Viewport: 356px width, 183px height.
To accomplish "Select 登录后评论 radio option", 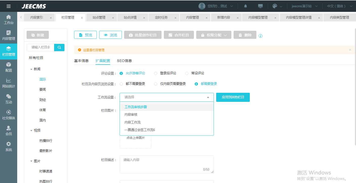I will (156, 73).
